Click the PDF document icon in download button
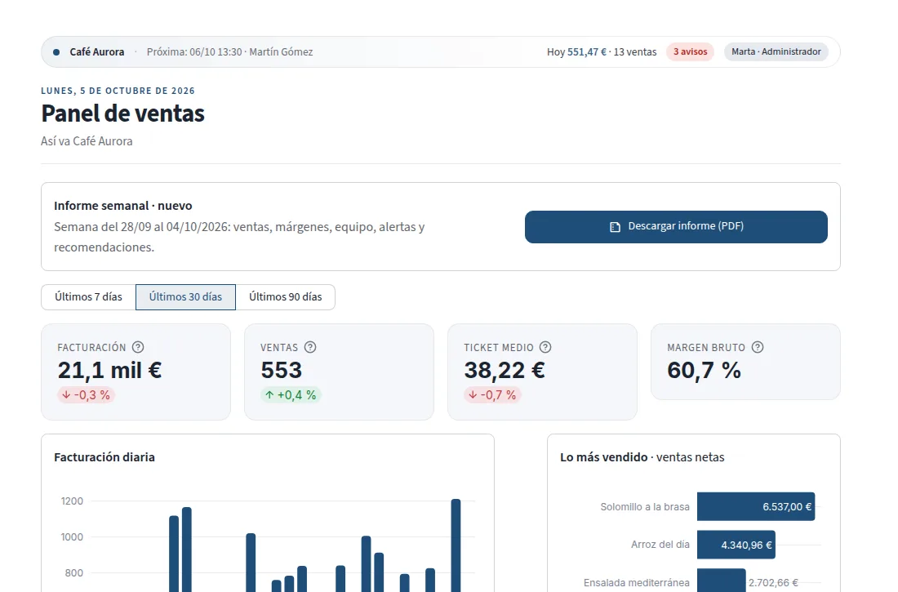 pos(615,227)
